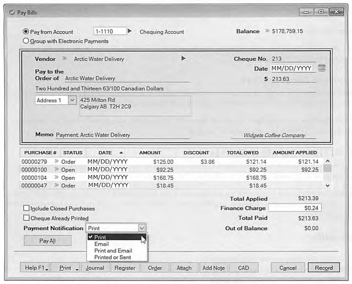Click amount $18.45 for purchase 00000047

(165, 186)
